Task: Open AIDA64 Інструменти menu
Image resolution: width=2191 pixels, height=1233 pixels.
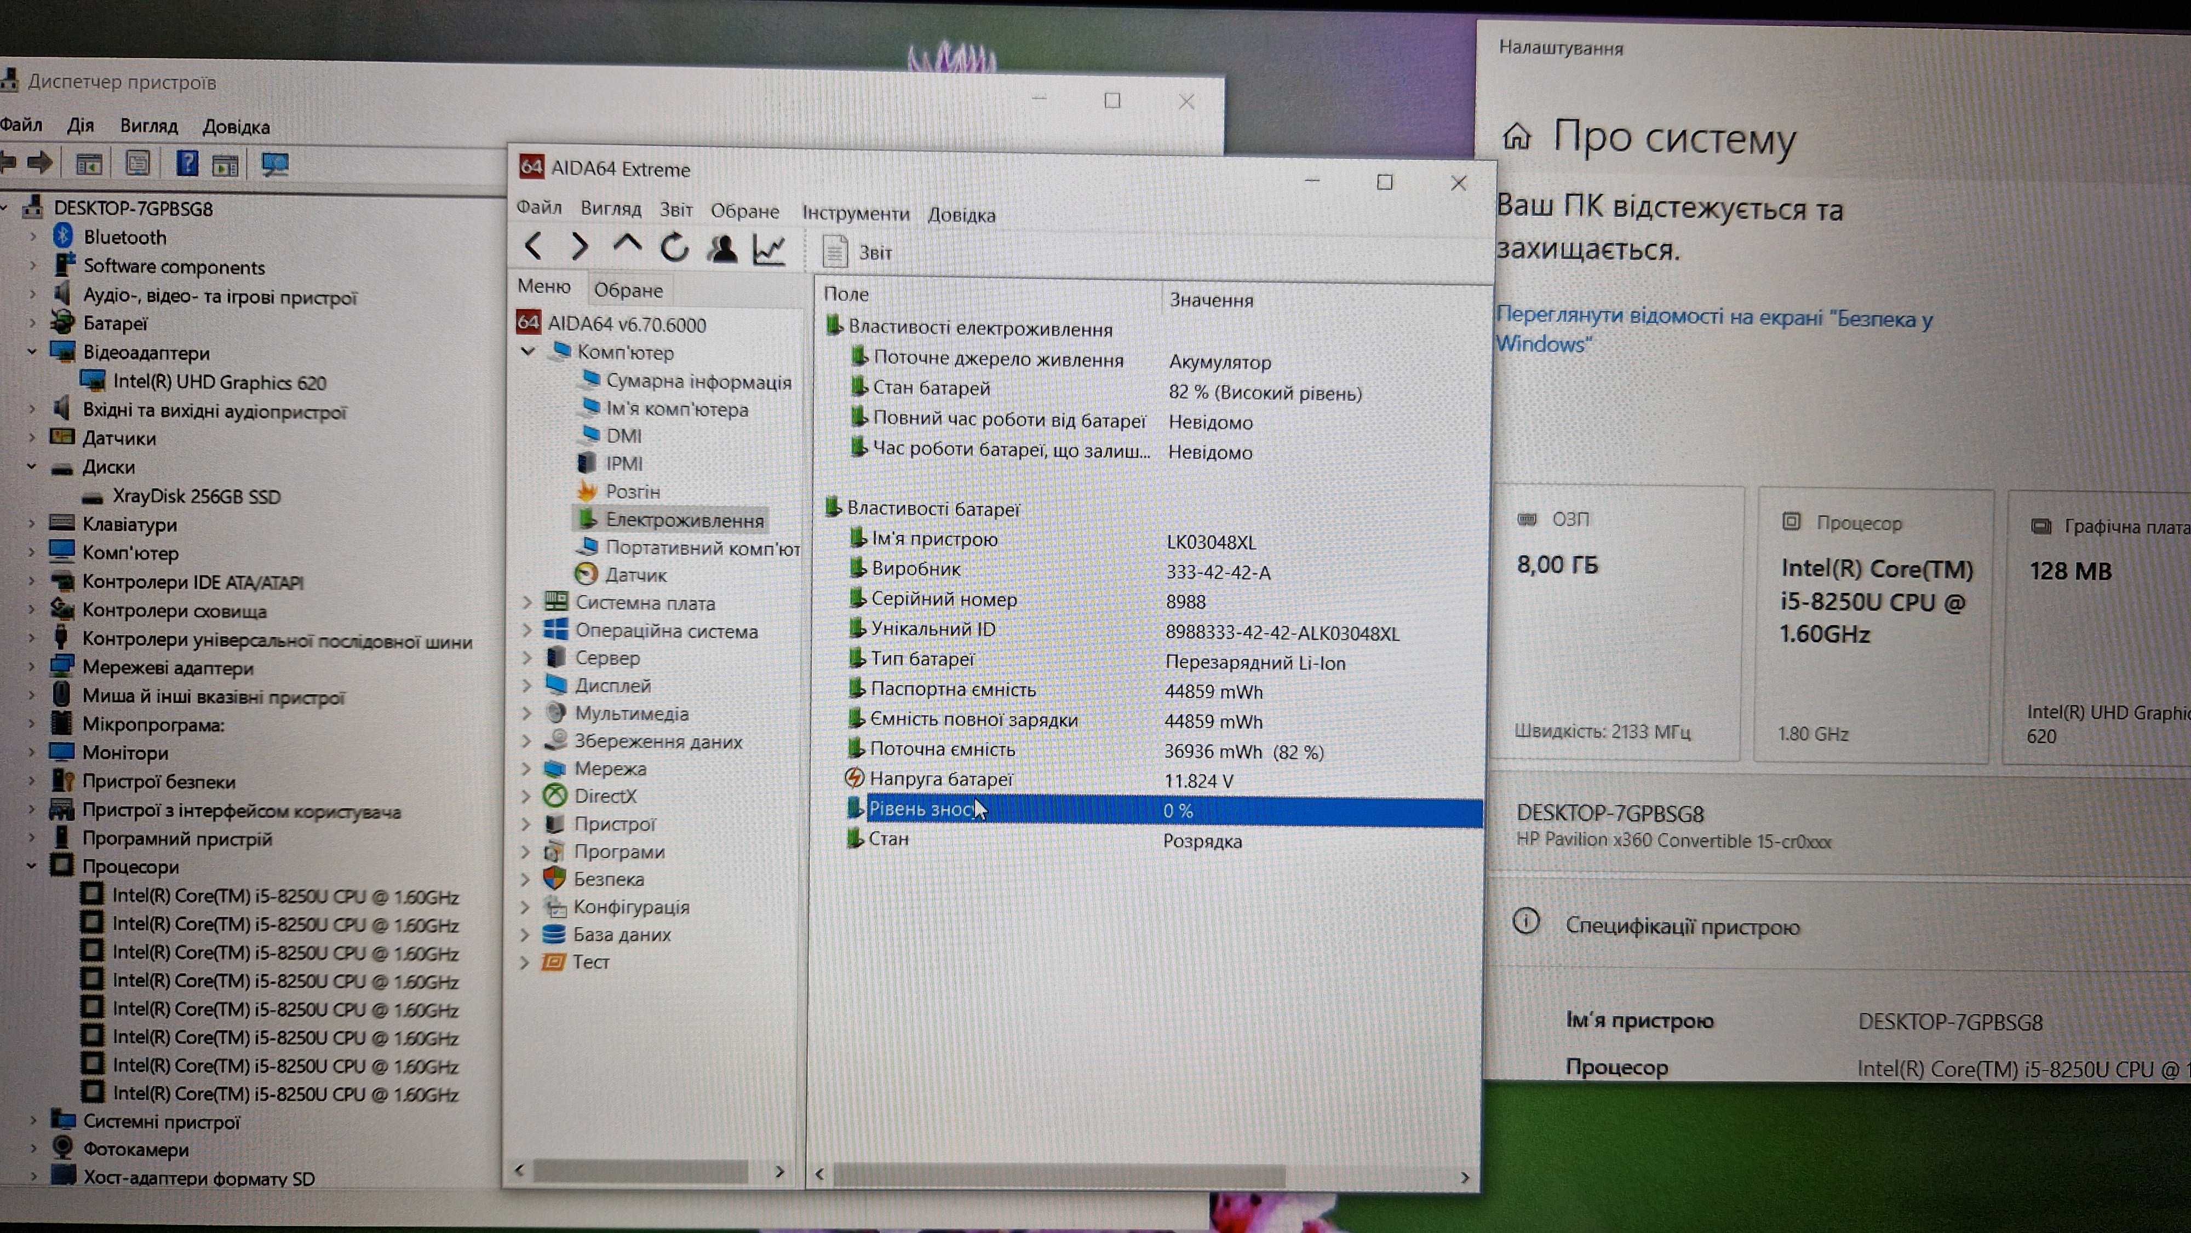Action: [856, 212]
